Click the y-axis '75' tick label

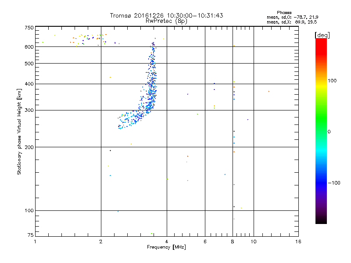point(31,235)
